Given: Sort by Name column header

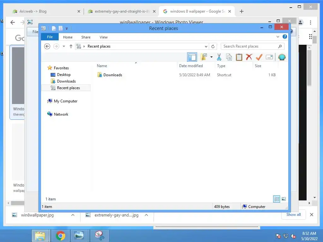Looking at the screenshot, I should tap(102, 66).
